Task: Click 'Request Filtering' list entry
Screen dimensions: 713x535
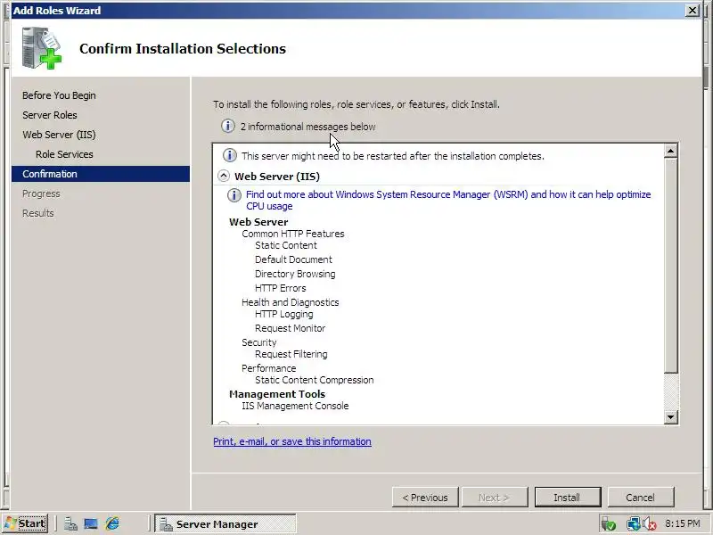Action: click(x=291, y=354)
